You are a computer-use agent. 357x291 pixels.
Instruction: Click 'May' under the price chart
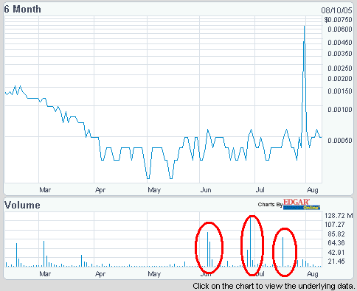(154, 190)
